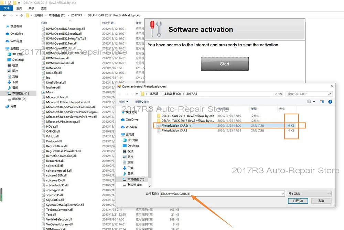Open the view options dropdown in the dialog
The width and height of the screenshot is (344, 230).
[x=314, y=102]
